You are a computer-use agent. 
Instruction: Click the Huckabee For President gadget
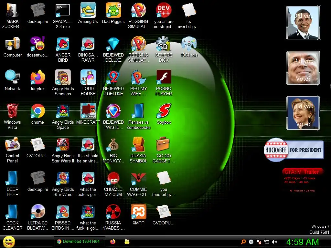[294, 150]
